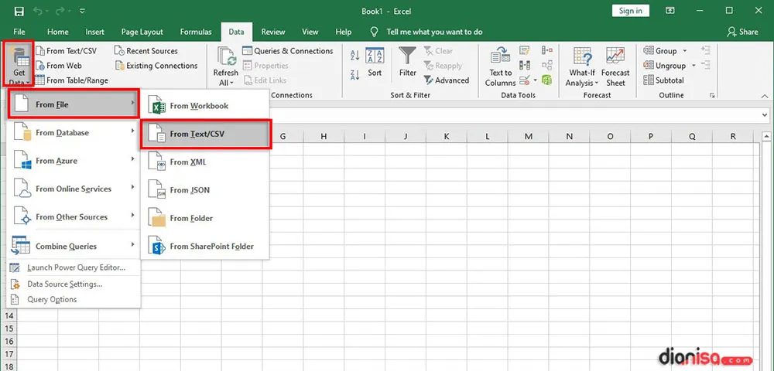Choose From Workbook
This screenshot has height=371, width=774.
tap(205, 106)
